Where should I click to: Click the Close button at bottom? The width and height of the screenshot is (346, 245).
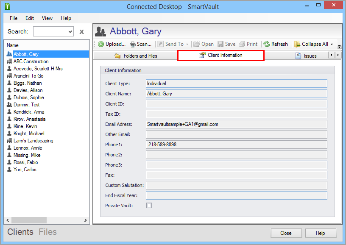(x=286, y=233)
